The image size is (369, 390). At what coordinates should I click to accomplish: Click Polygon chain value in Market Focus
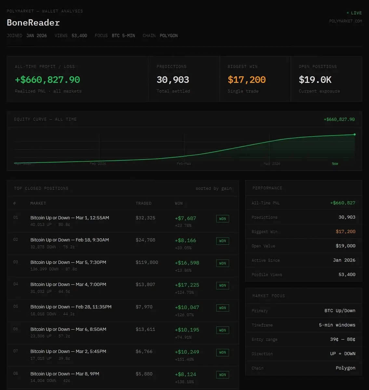click(x=346, y=368)
